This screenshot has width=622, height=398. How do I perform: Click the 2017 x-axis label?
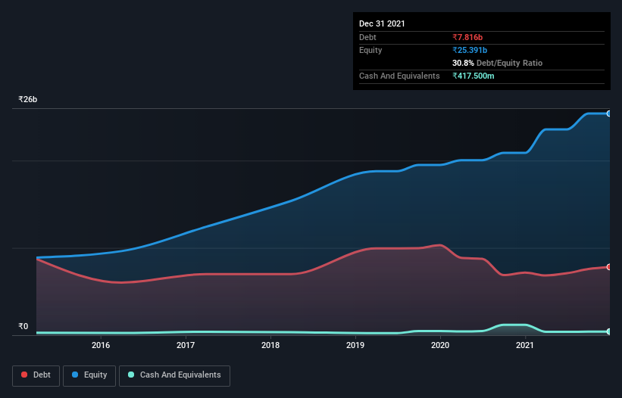coord(186,345)
